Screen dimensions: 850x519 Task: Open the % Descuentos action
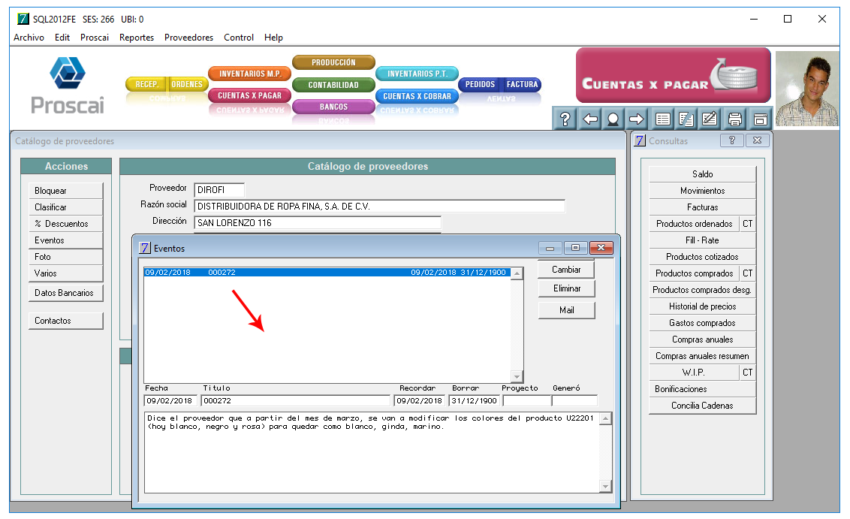coord(65,223)
